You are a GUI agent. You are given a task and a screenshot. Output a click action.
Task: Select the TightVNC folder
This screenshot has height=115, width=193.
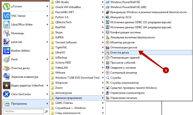77,47
